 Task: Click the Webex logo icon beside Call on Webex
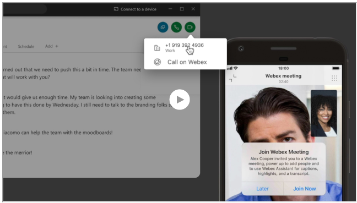158,62
